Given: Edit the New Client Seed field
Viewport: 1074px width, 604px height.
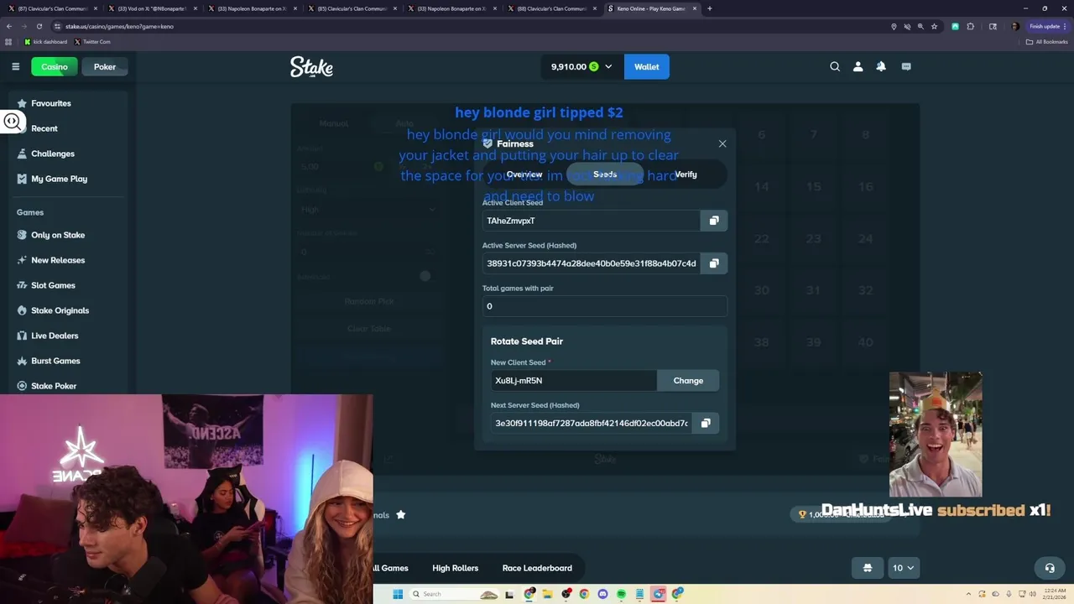Looking at the screenshot, I should (x=574, y=381).
